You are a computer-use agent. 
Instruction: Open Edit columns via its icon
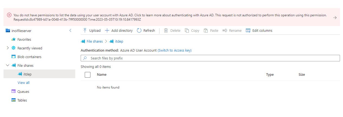pos(248,30)
